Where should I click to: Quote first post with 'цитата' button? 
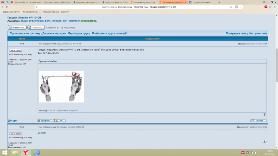(258, 121)
